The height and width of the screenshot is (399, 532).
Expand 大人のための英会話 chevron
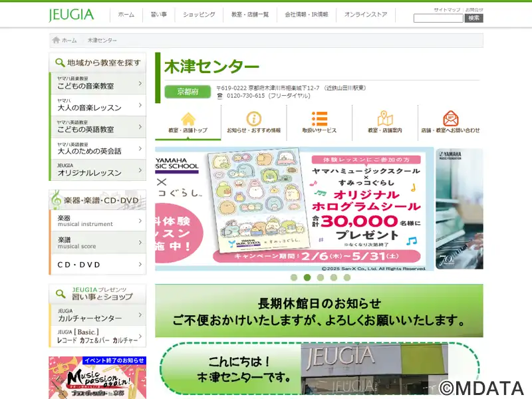140,148
